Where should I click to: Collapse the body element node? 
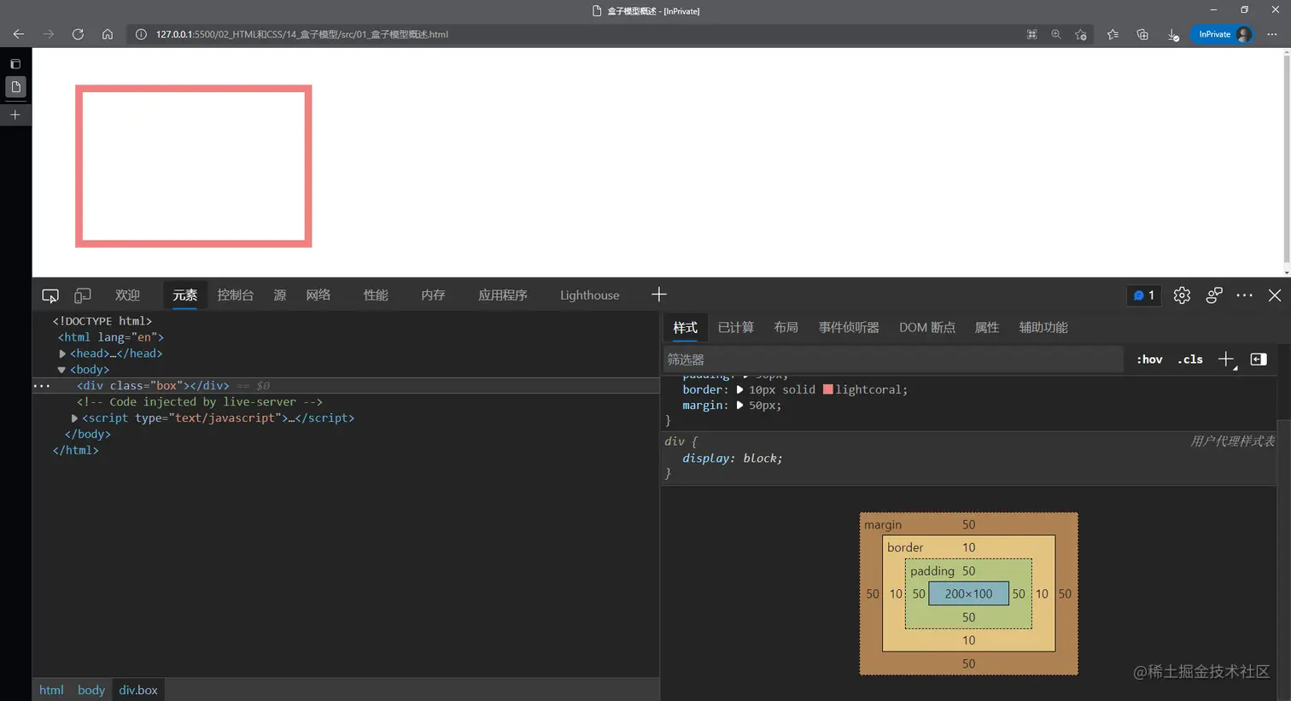coord(61,370)
